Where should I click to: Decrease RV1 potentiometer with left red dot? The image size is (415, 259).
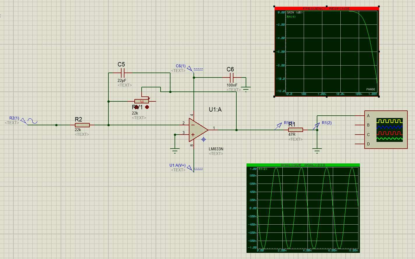pos(136,107)
